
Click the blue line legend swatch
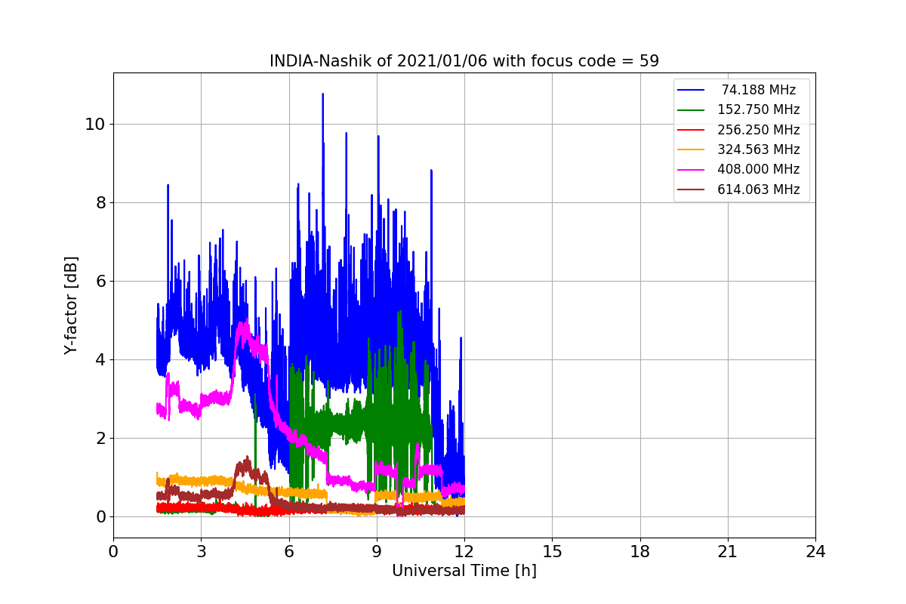(692, 90)
